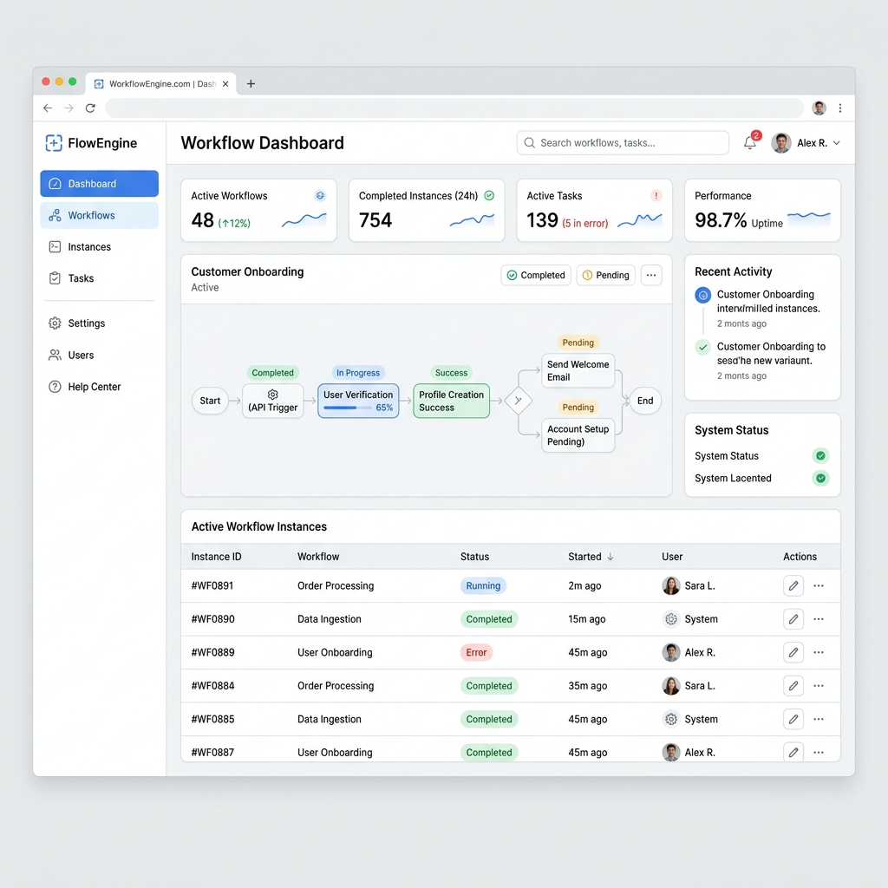Click the Pending filter button
Image resolution: width=888 pixels, height=888 pixels.
click(x=606, y=275)
